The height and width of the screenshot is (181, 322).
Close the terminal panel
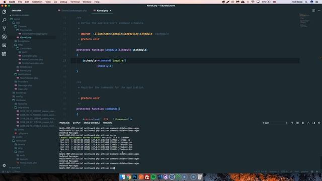tap(319, 123)
